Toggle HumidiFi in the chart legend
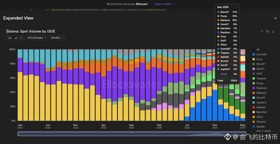The height and width of the screenshot is (144, 280). (259, 54)
